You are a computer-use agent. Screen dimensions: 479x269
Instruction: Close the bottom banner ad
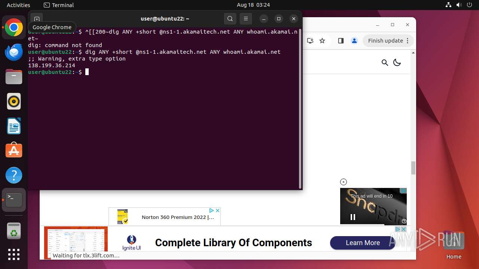point(404,229)
